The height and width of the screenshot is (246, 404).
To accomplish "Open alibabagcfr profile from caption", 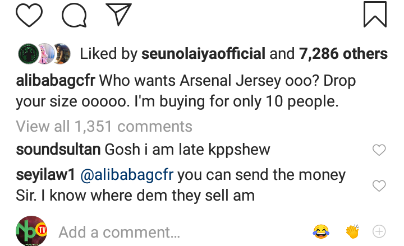I will point(56,80).
